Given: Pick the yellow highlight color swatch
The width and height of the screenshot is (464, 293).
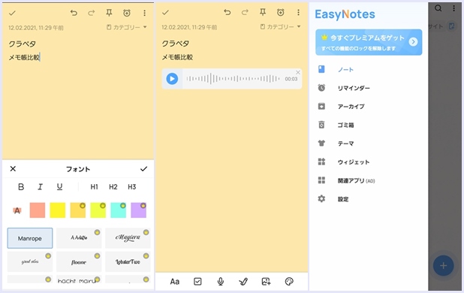Looking at the screenshot, I should pos(58,210).
